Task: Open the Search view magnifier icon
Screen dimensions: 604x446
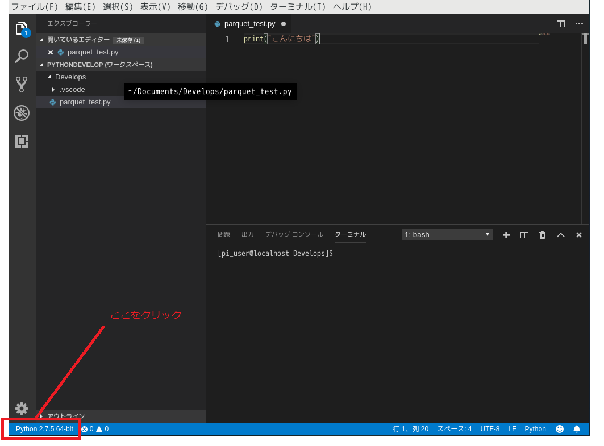Action: click(22, 56)
